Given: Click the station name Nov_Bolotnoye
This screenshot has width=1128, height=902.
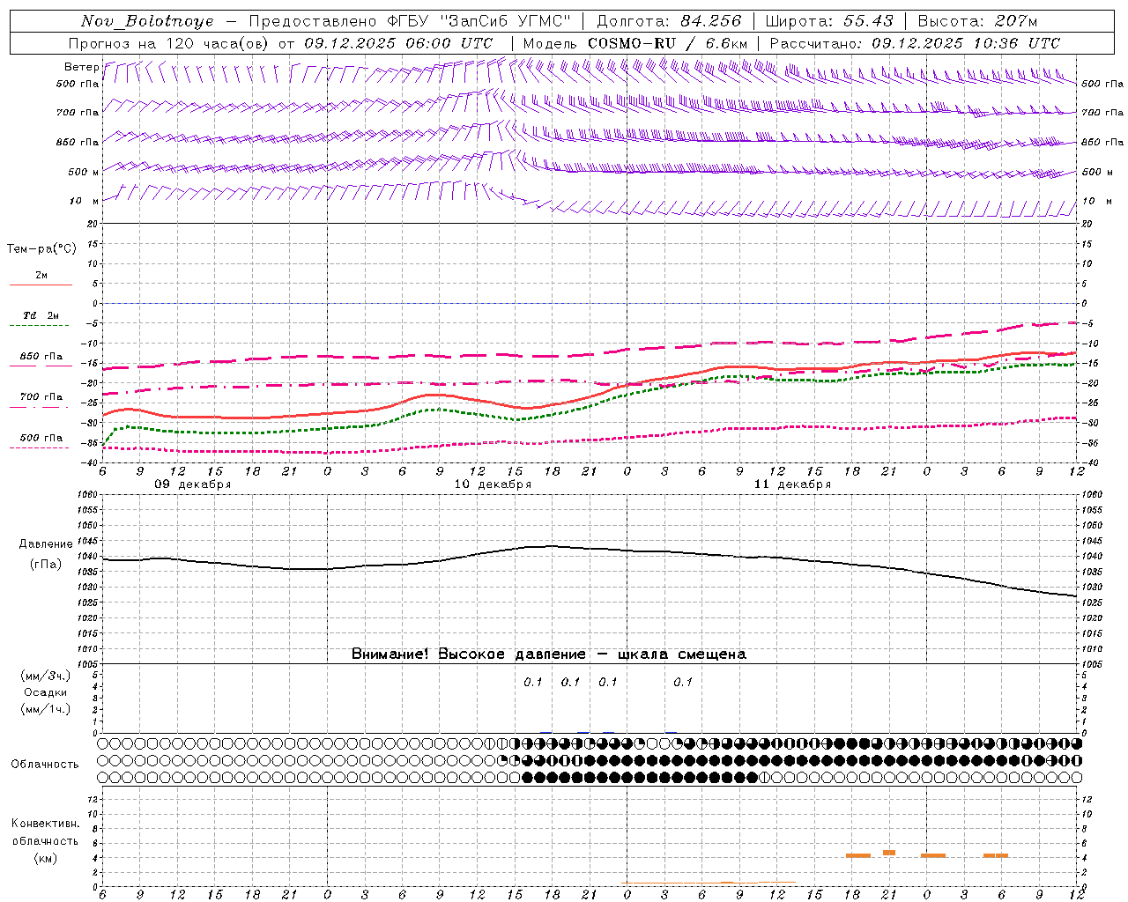Looking at the screenshot, I should pyautogui.click(x=147, y=21).
